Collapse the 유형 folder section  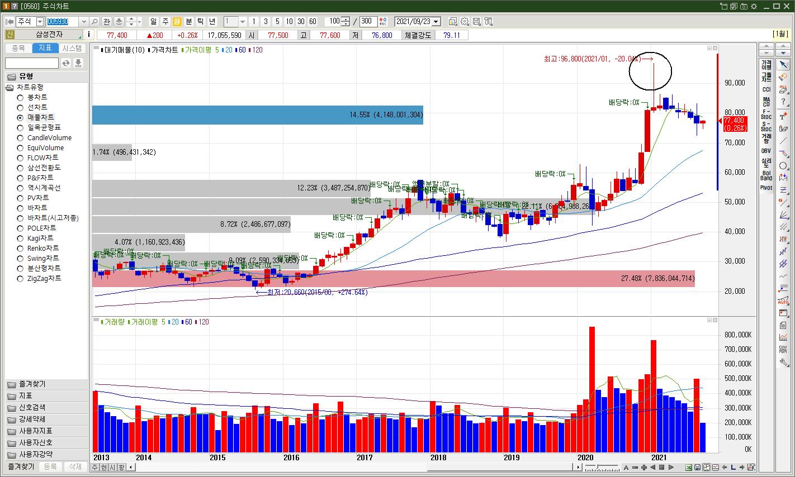click(46, 77)
